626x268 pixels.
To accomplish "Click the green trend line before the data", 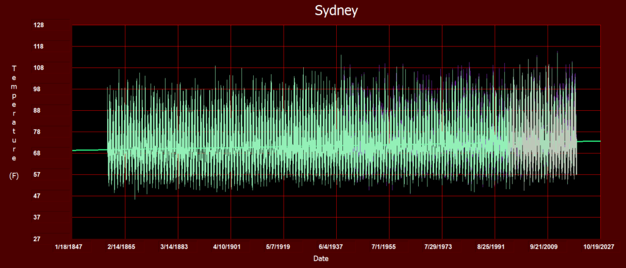I will [x=90, y=150].
